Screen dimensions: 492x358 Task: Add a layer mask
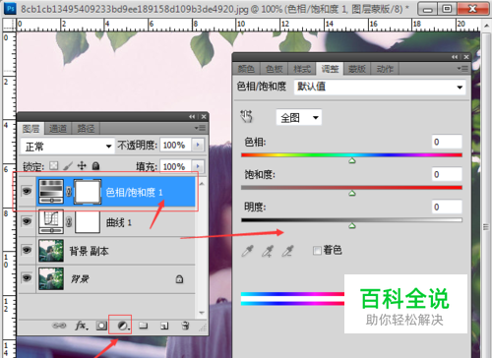(x=101, y=326)
